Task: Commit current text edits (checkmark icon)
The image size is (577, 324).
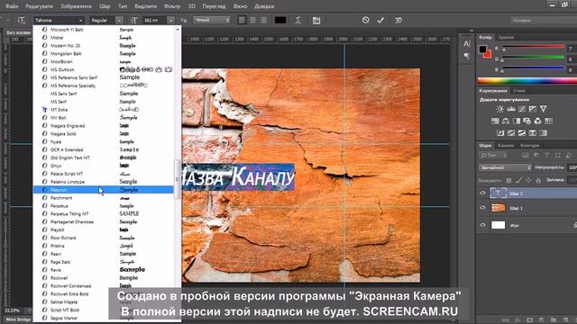Action: 380,20
